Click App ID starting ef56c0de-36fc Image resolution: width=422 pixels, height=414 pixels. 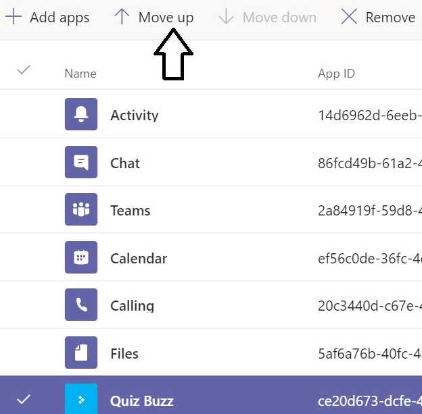pos(370,259)
